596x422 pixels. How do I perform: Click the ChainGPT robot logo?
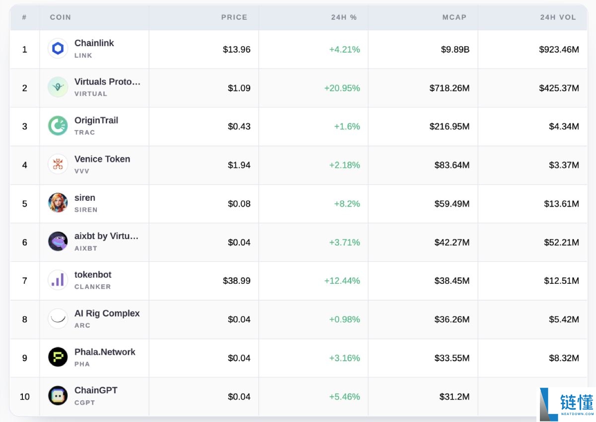pyautogui.click(x=58, y=396)
